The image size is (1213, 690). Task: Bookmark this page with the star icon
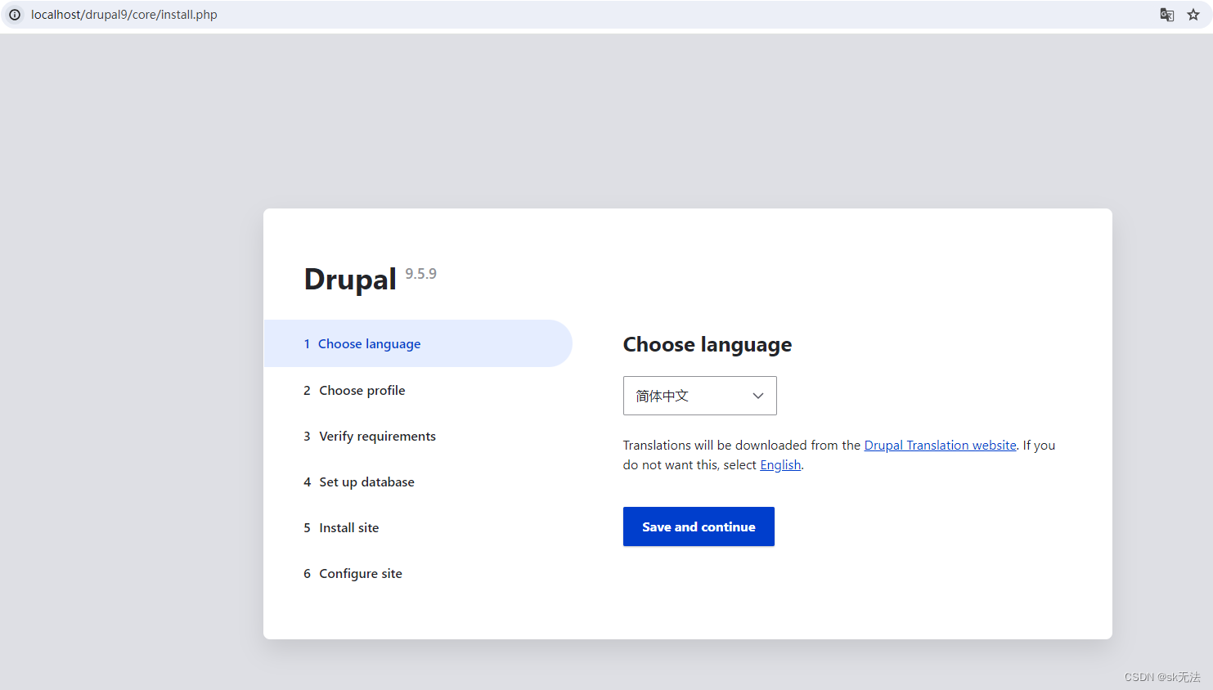pyautogui.click(x=1193, y=15)
